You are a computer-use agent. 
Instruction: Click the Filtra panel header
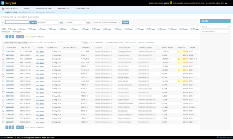[x=215, y=21]
